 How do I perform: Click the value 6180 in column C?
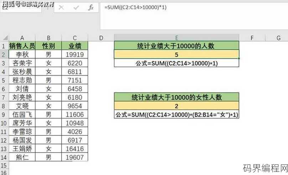(x=75, y=97)
